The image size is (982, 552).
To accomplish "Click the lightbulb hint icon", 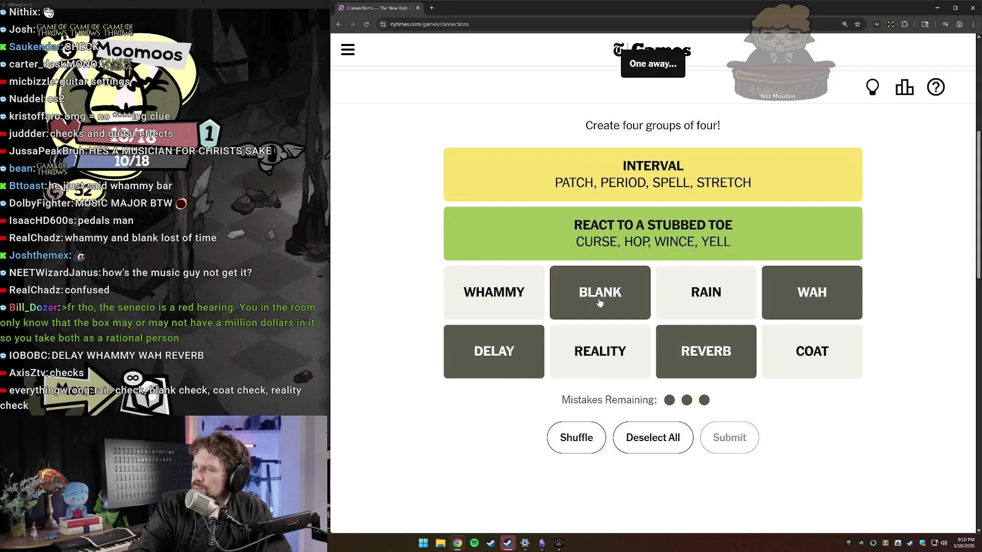I will tap(873, 87).
